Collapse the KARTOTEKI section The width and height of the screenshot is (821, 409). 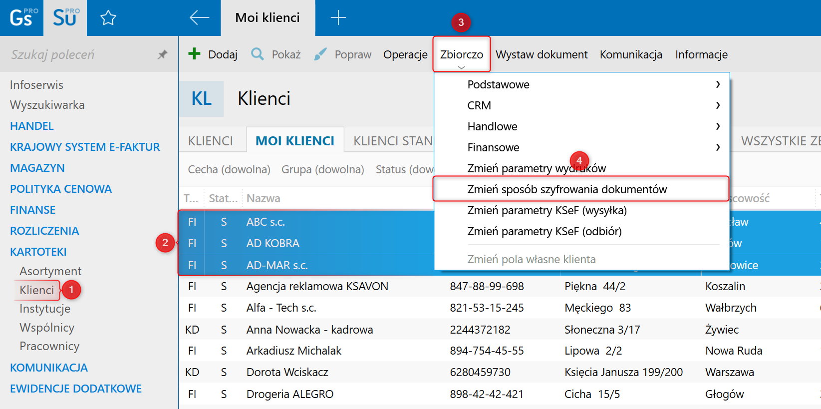(38, 252)
